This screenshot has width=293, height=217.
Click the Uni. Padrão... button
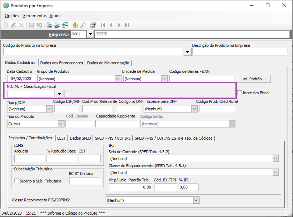[x=254, y=79]
